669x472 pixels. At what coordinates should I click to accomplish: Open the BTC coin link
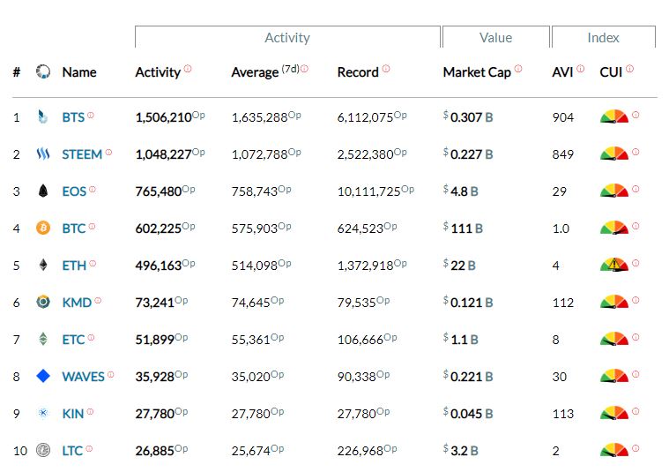[x=74, y=229]
